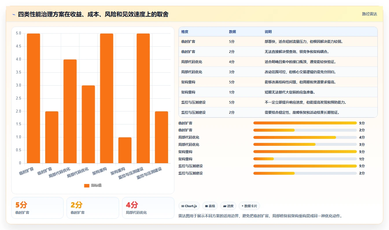Click table text '不一定立即提升响应速度，但能提高发现和预防能力。'
This screenshot has width=389, height=230.
(x=305, y=102)
